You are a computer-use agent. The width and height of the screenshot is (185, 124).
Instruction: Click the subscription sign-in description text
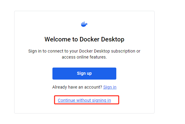tap(84, 54)
